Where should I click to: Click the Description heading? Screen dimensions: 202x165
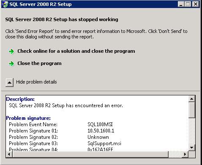tap(20, 99)
